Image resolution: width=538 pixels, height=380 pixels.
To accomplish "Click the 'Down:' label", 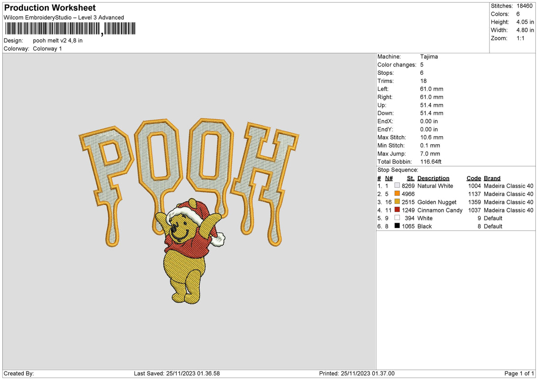I will click(386, 113).
